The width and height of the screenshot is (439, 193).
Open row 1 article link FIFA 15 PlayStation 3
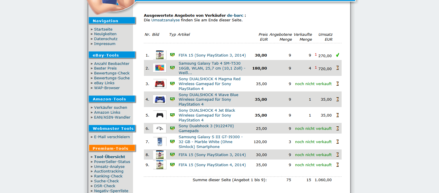[x=212, y=55]
